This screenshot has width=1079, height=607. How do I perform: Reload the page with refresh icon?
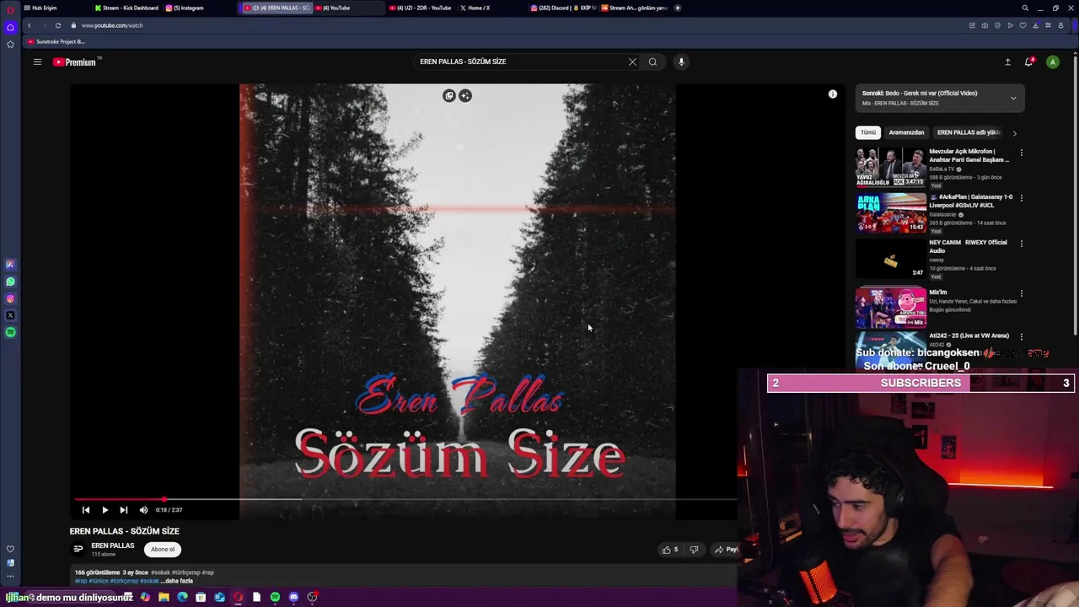pyautogui.click(x=57, y=25)
